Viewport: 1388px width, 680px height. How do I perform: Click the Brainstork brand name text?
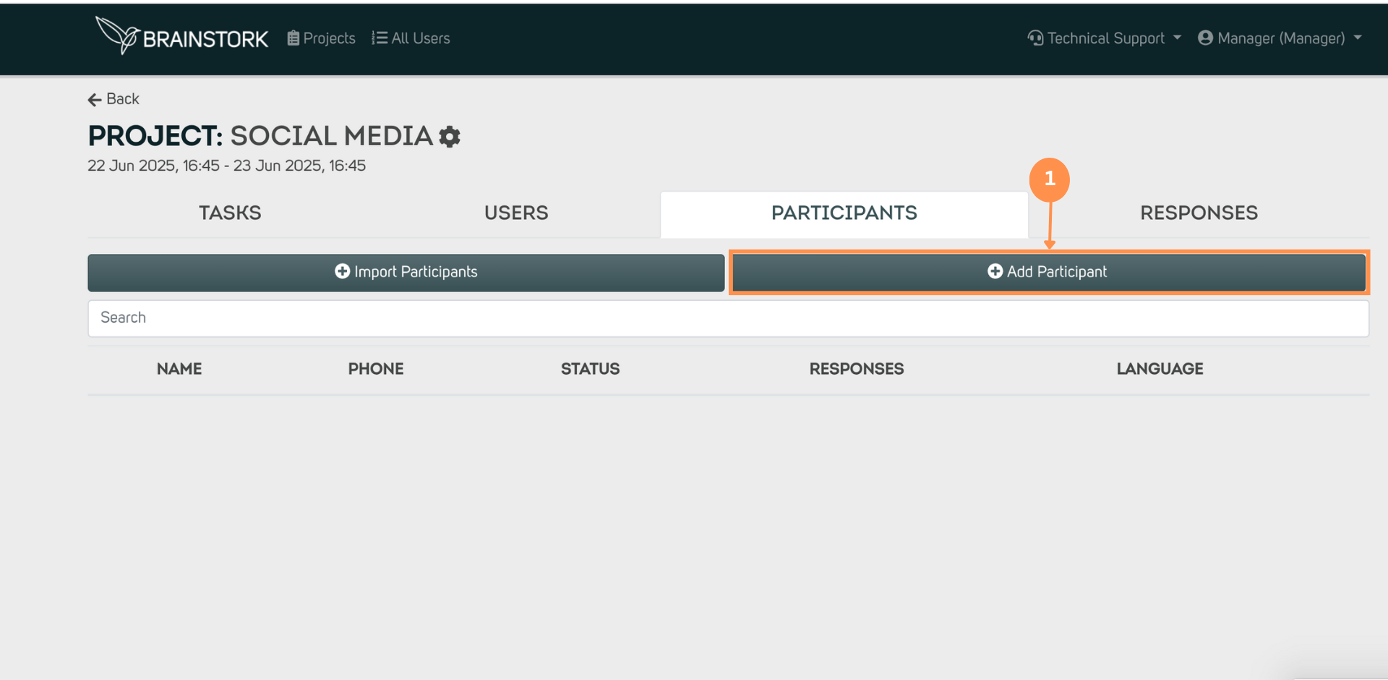coord(205,39)
